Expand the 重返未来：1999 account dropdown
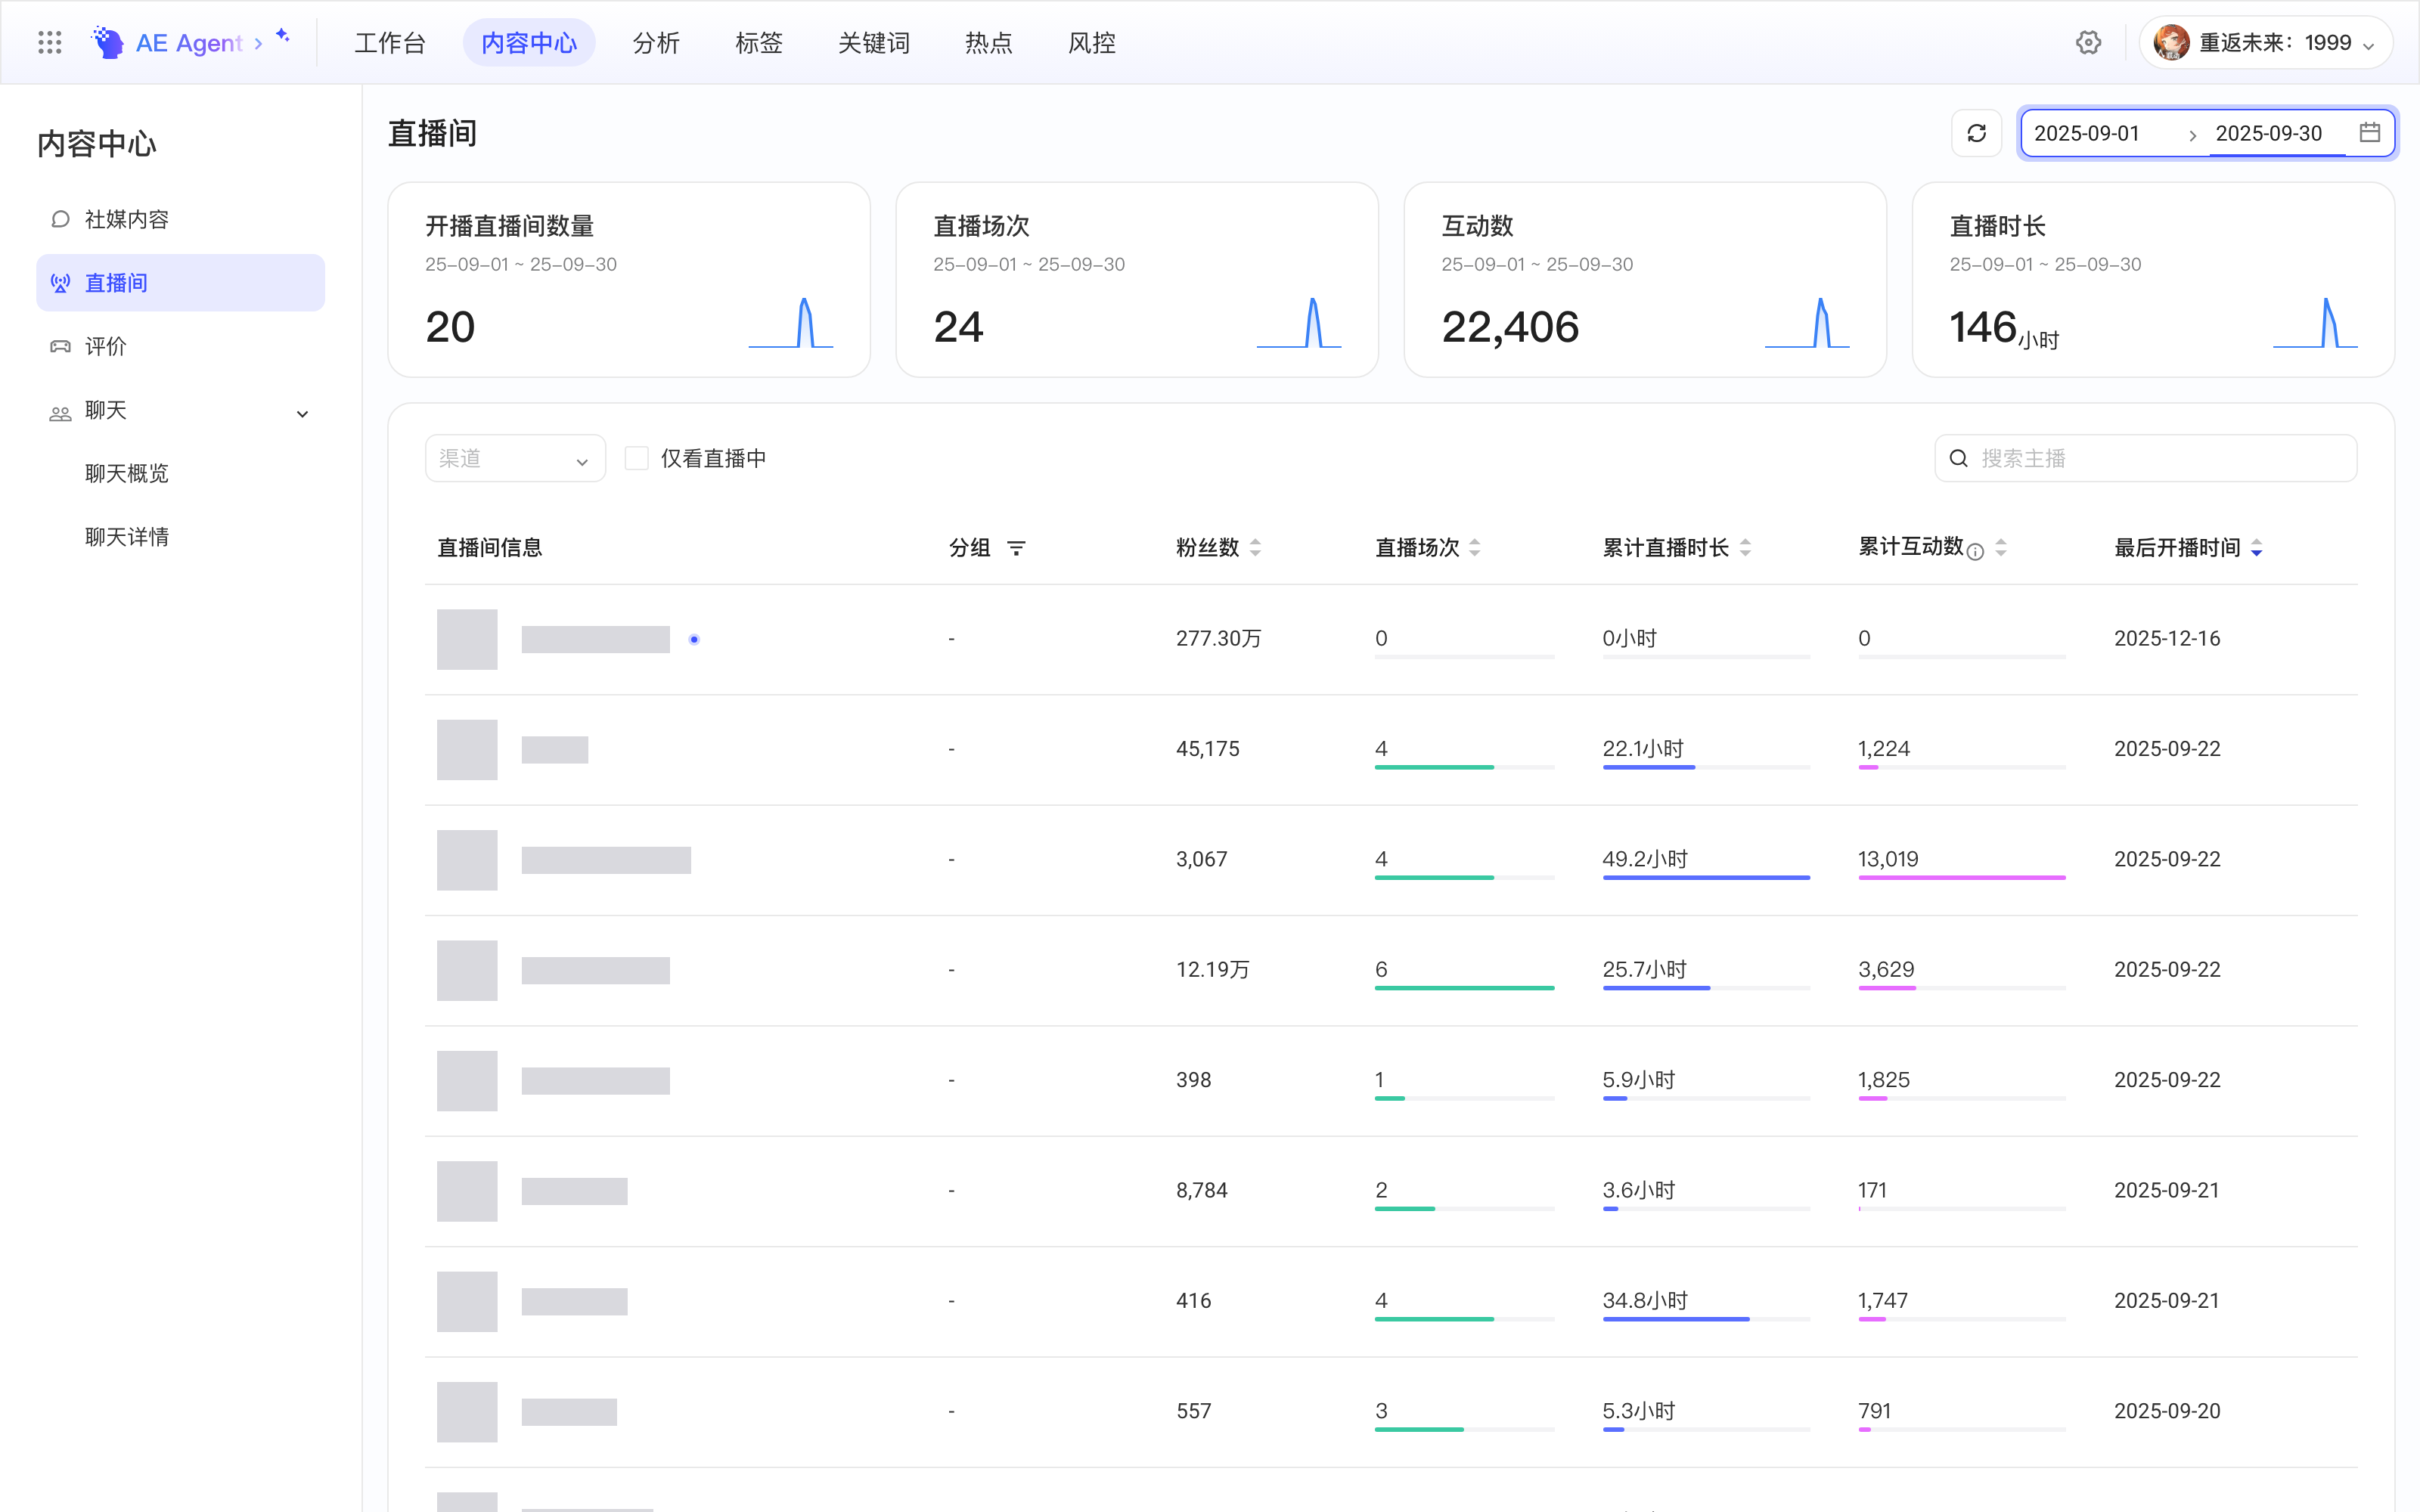This screenshot has height=1512, width=2420. (x=2265, y=42)
